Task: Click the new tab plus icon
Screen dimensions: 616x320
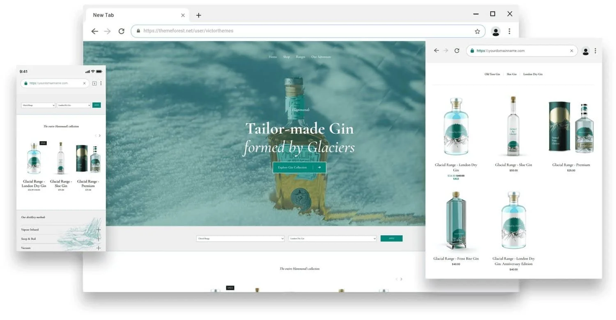Action: tap(199, 15)
